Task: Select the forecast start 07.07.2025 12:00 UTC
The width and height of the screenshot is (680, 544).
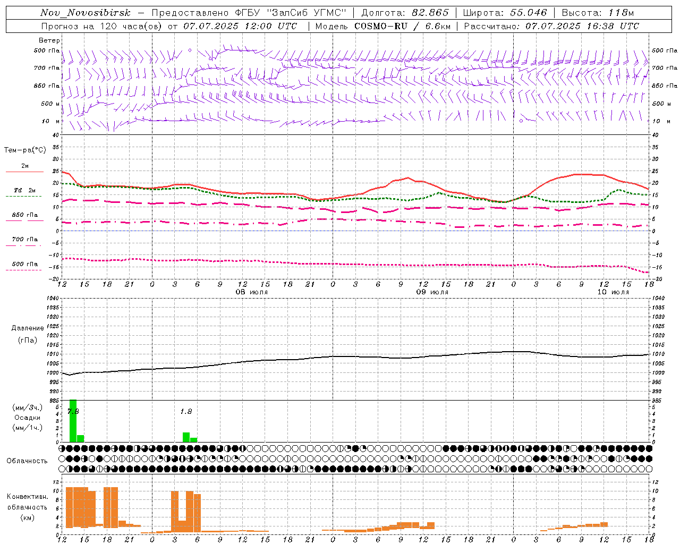Action: click(x=240, y=26)
